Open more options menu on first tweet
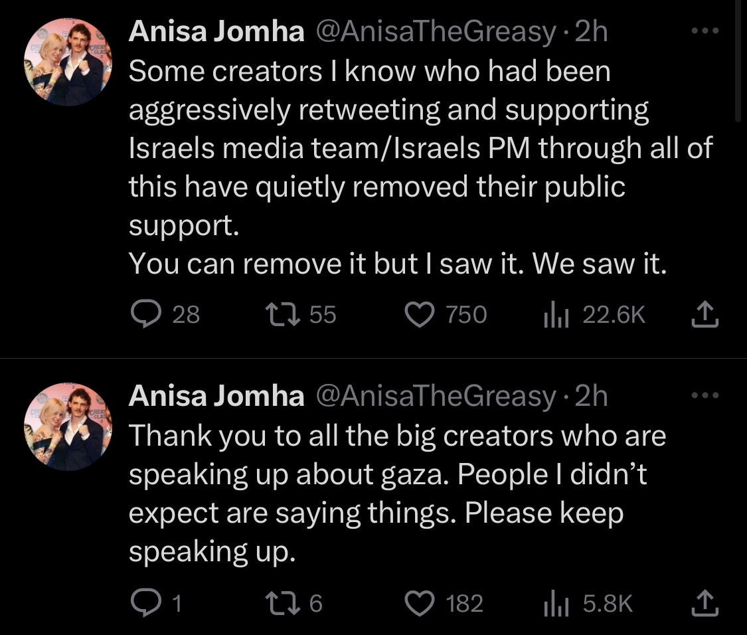 pos(705,31)
